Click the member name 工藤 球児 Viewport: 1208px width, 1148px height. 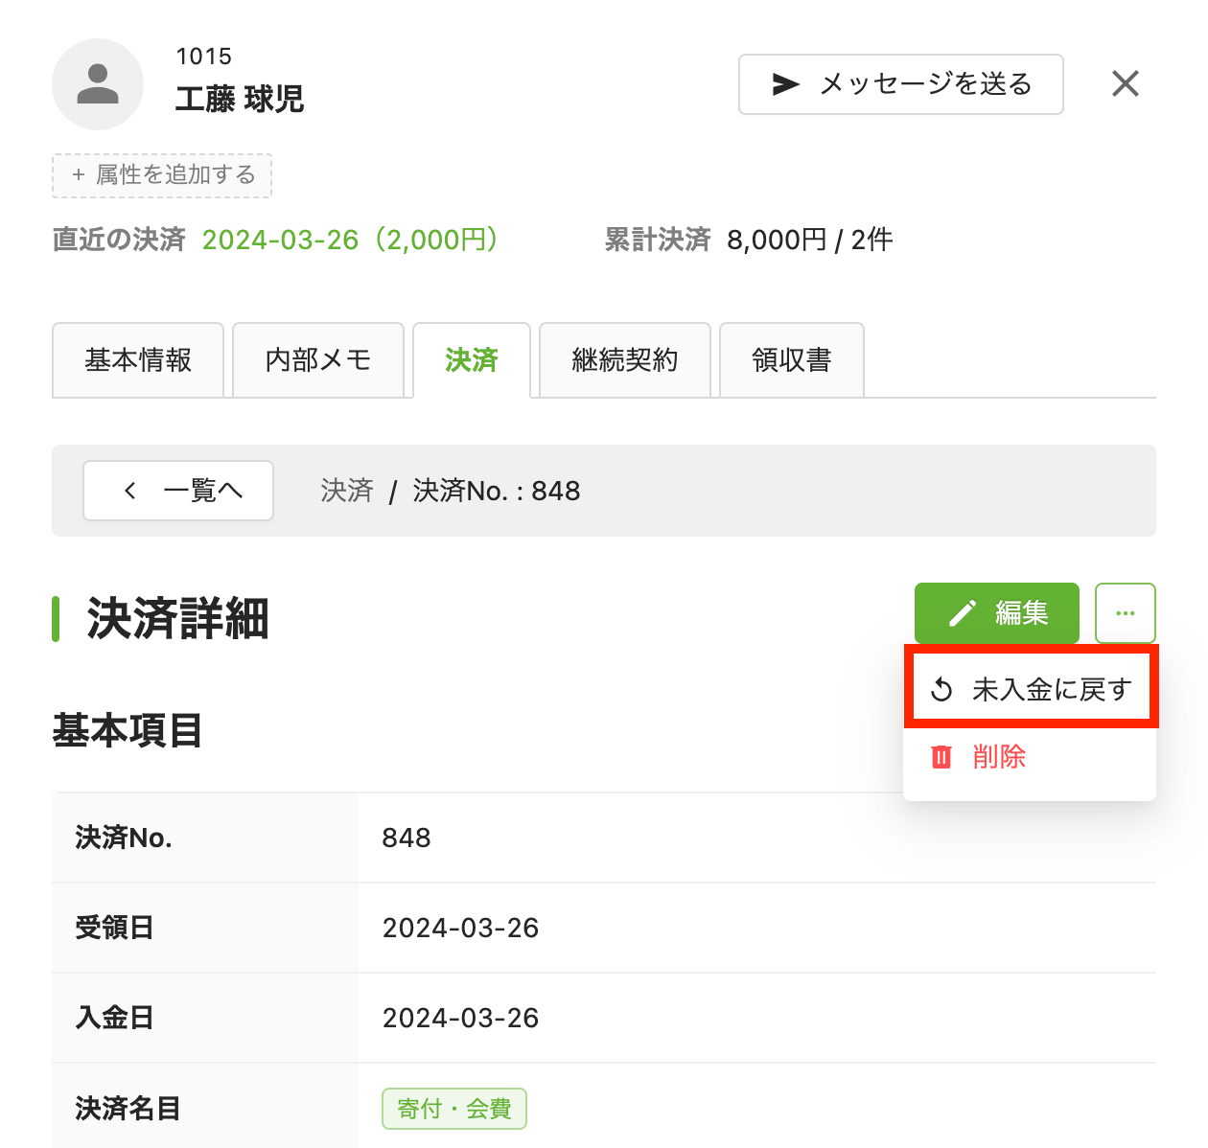click(x=240, y=99)
